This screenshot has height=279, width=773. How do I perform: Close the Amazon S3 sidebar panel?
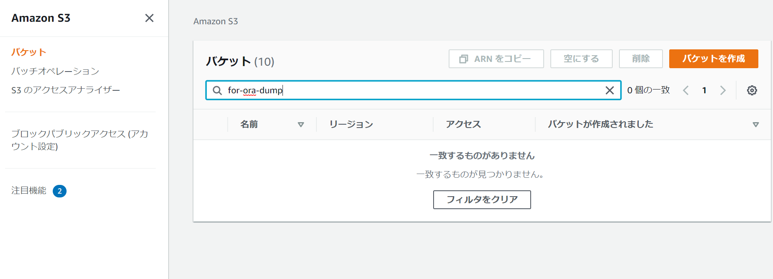pyautogui.click(x=149, y=18)
